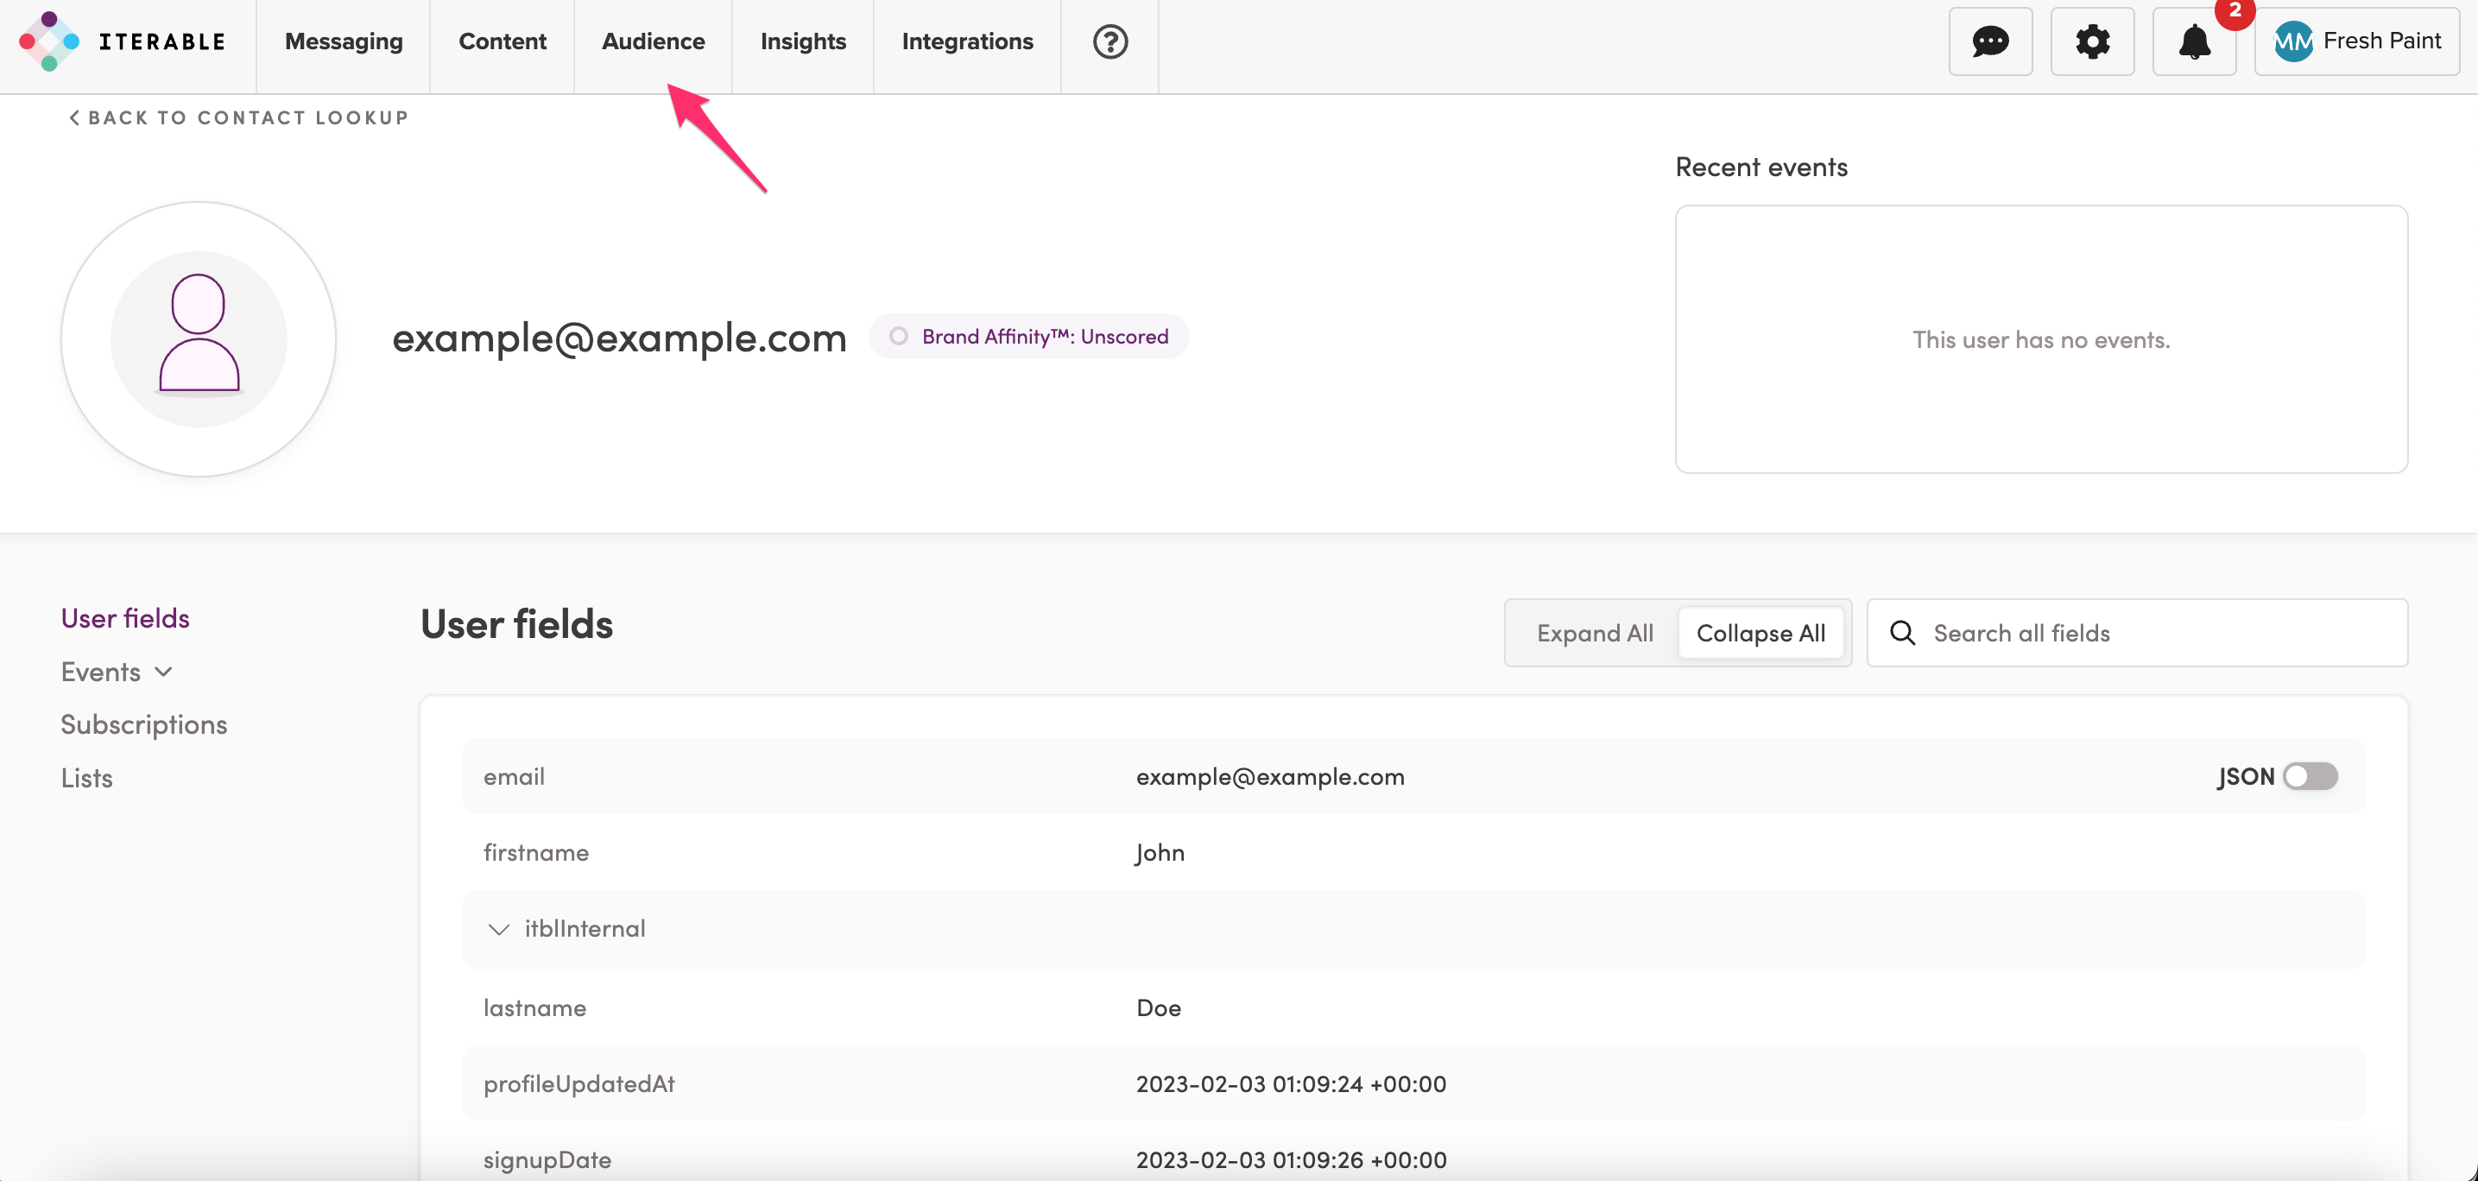Open the settings gear icon
Viewport: 2478px width, 1181px height.
2091,41
